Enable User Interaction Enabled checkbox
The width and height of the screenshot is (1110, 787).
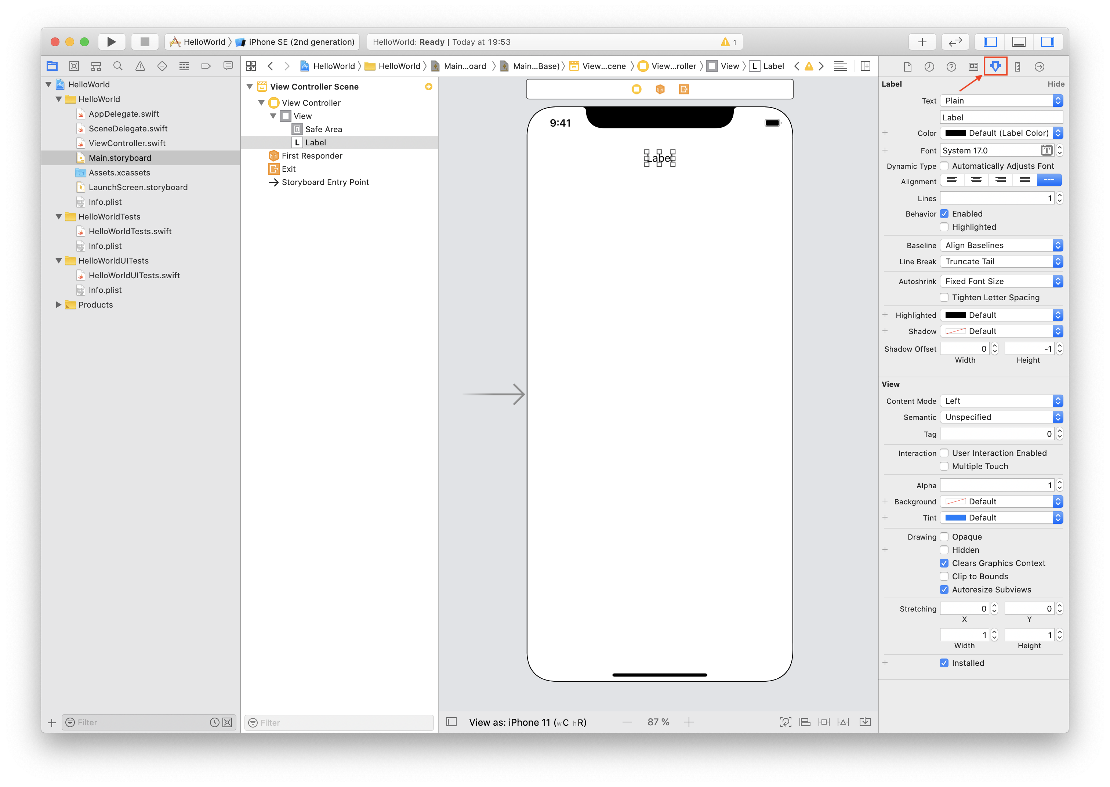(944, 453)
